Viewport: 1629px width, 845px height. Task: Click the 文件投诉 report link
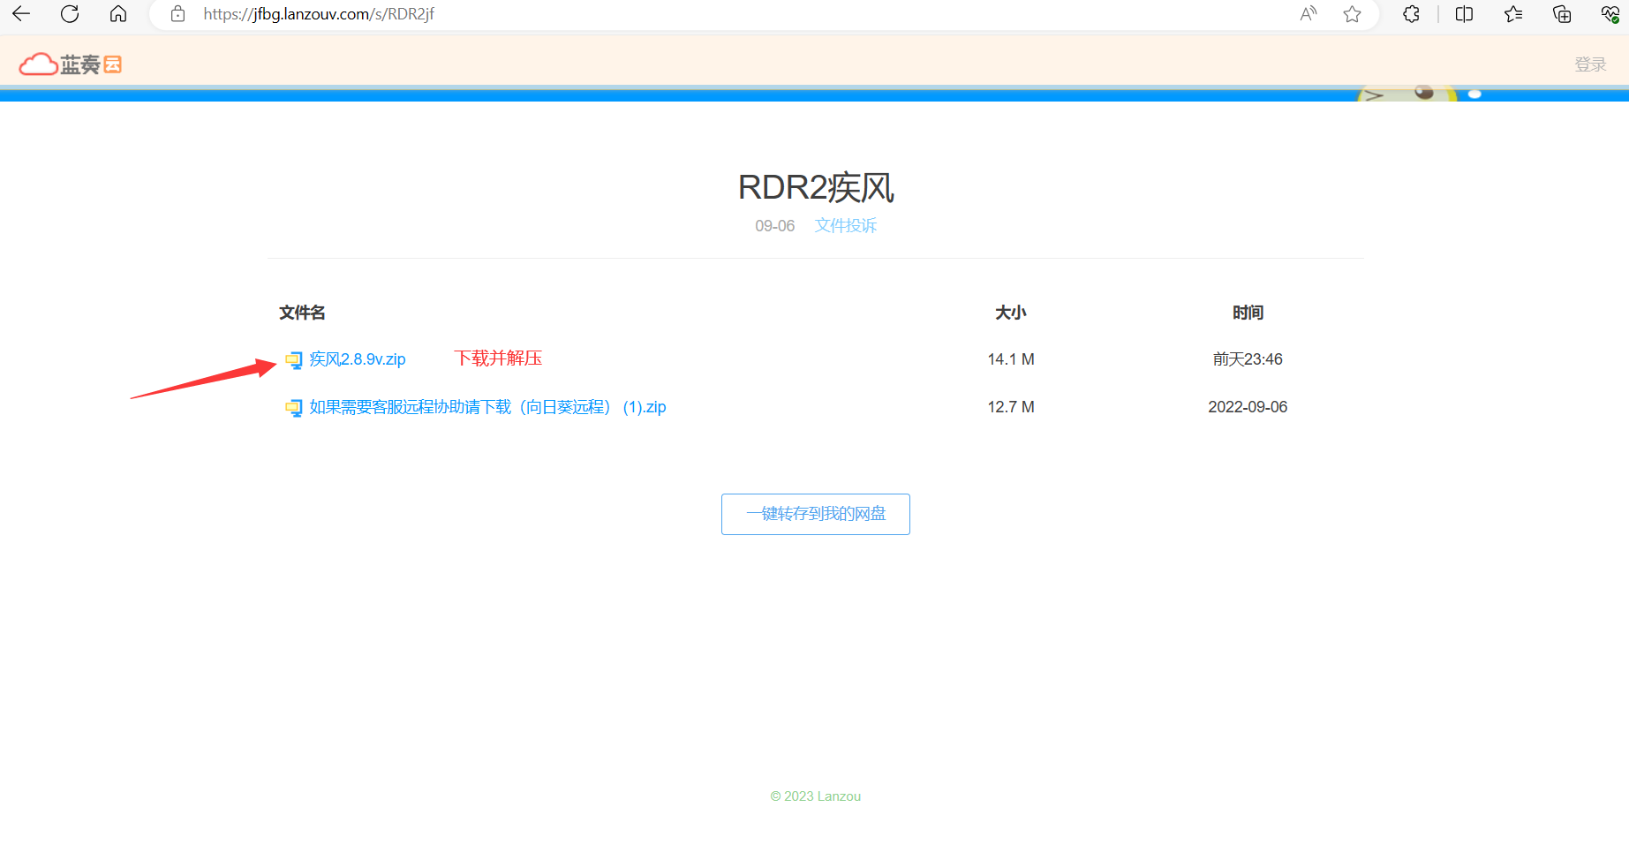tap(845, 226)
